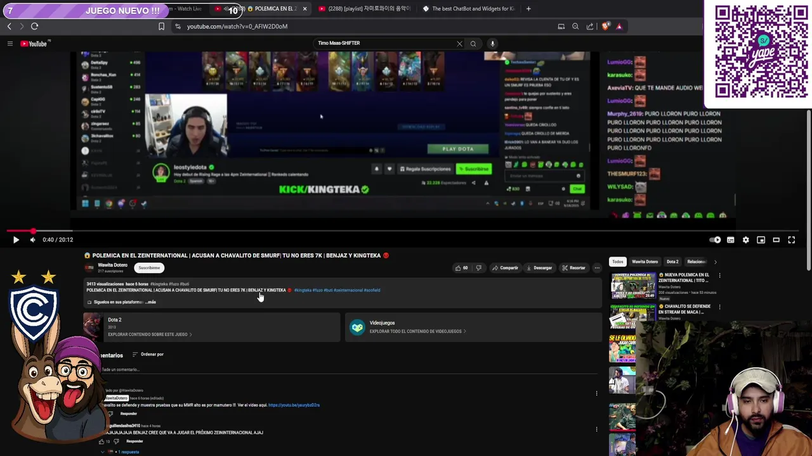Enter fullscreen on the video
The image size is (812, 456).
click(x=792, y=240)
